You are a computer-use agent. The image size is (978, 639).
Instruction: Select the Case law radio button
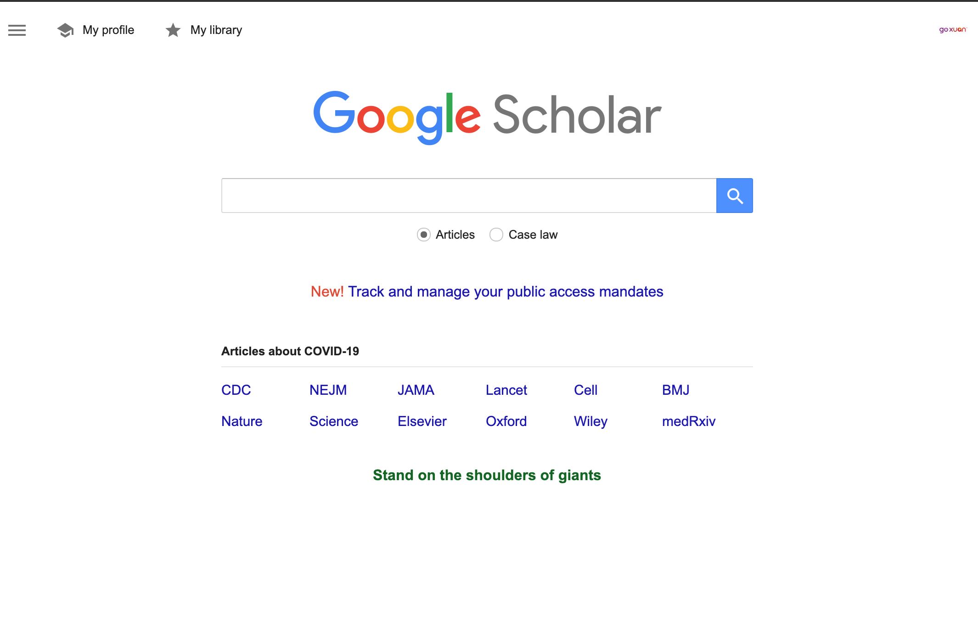click(x=496, y=235)
